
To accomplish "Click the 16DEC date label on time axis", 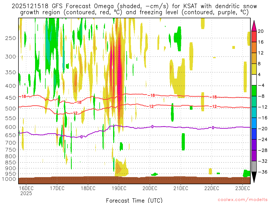I will pos(26,188).
